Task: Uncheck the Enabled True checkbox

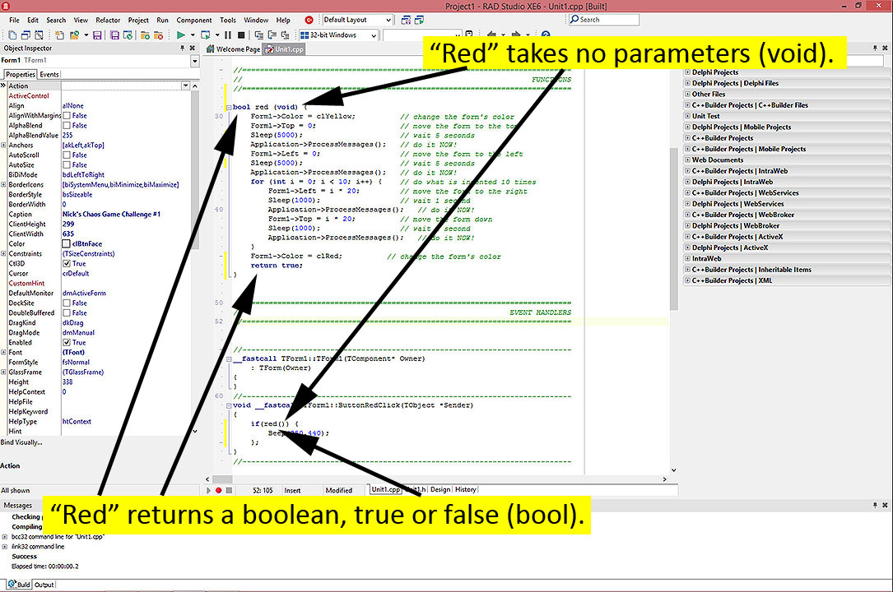Action: [x=67, y=343]
